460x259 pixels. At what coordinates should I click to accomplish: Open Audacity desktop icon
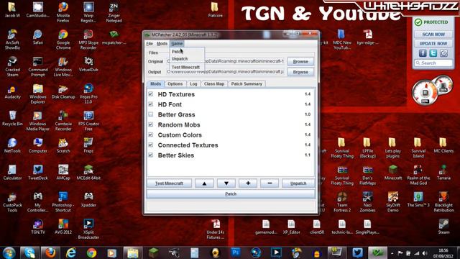12,91
